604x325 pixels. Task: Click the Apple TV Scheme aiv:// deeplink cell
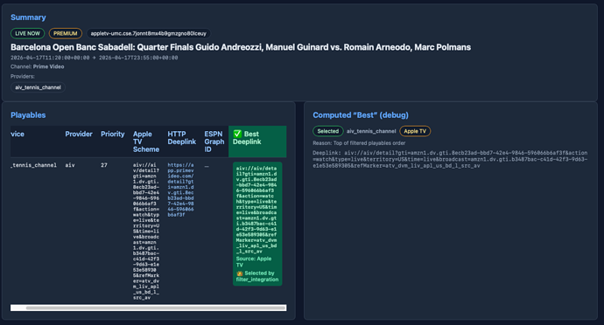point(146,232)
